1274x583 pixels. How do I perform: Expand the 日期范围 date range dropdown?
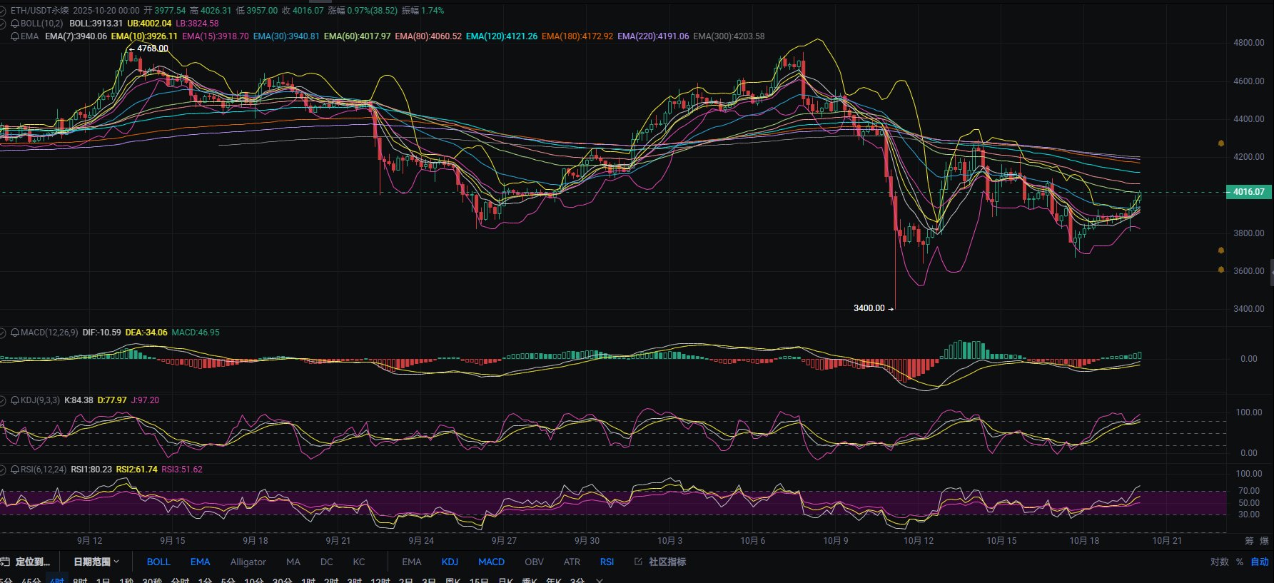coord(96,562)
